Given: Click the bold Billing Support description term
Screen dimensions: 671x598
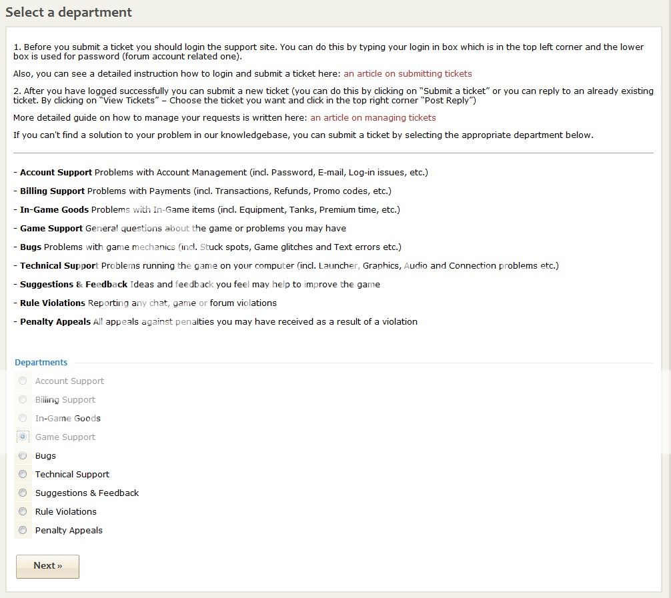Looking at the screenshot, I should pyautogui.click(x=52, y=191).
